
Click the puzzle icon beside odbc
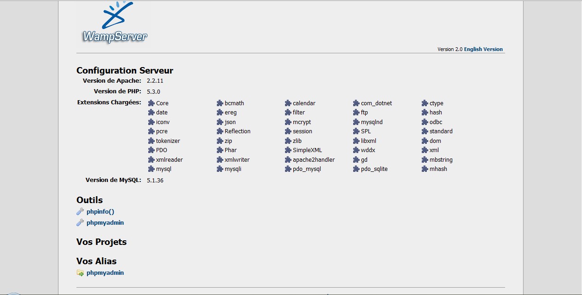pyautogui.click(x=425, y=122)
